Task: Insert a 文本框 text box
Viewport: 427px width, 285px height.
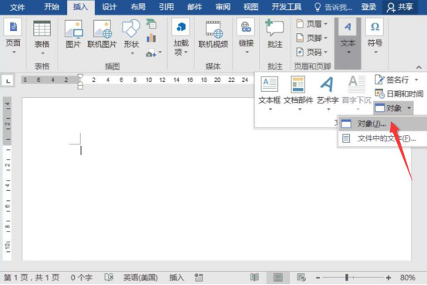Action: (269, 93)
